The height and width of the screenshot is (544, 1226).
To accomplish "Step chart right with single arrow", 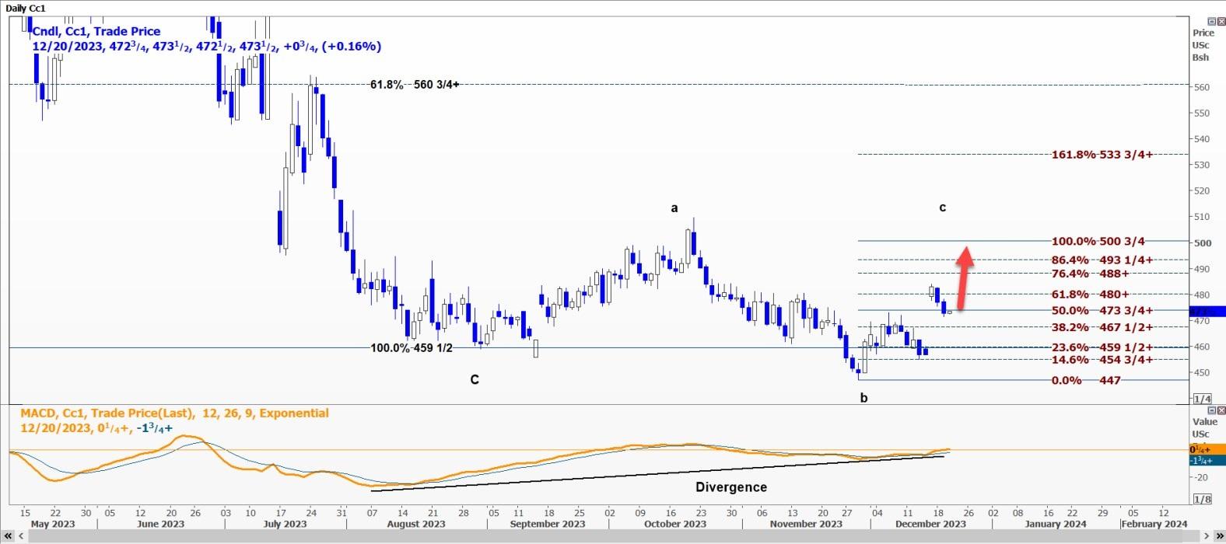I will [1207, 537].
